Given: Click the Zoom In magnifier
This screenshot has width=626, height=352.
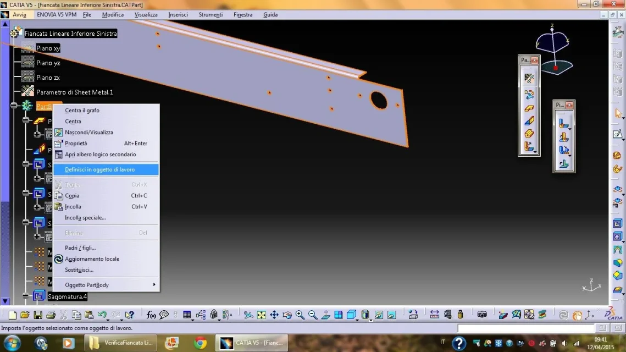Looking at the screenshot, I should 300,315.
